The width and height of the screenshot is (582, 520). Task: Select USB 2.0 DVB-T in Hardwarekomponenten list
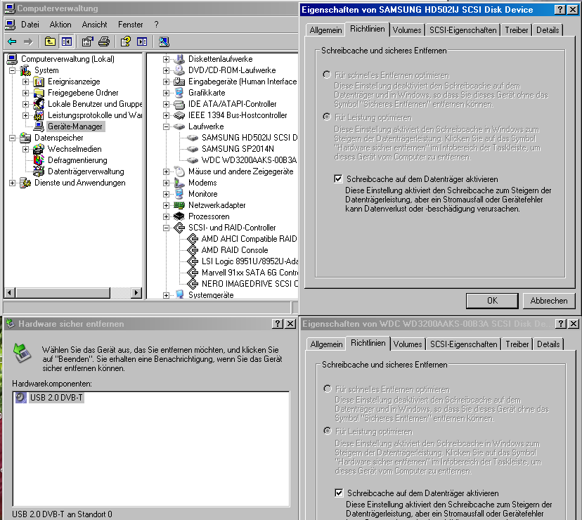pos(56,398)
